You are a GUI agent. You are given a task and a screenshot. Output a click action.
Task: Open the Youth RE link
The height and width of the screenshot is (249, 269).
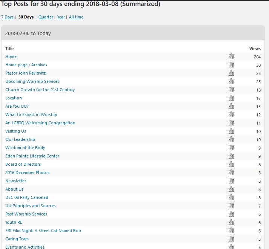pyautogui.click(x=14, y=222)
